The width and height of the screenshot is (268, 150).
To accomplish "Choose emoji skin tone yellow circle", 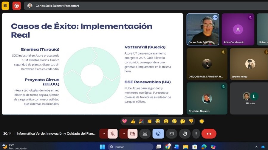I will pos(202,121).
